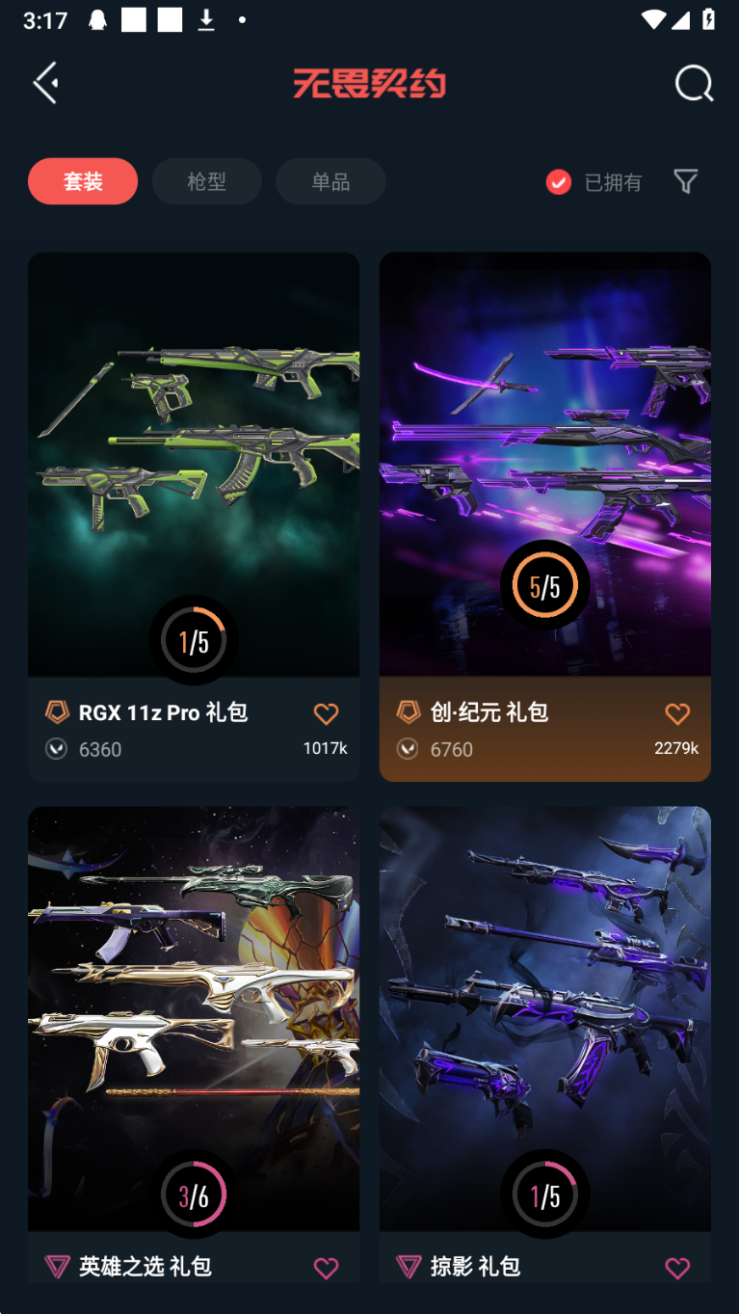Tap the 3/6 progress ring on 英雄之选
Screen dimensions: 739x1314
tap(194, 1195)
